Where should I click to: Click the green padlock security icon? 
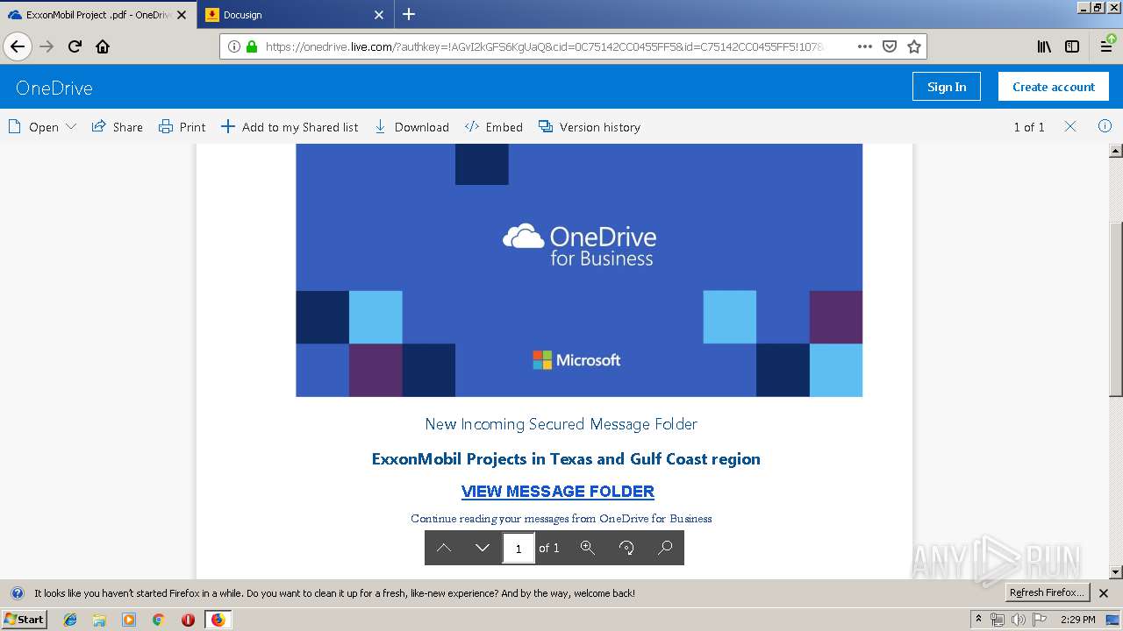pyautogui.click(x=252, y=46)
